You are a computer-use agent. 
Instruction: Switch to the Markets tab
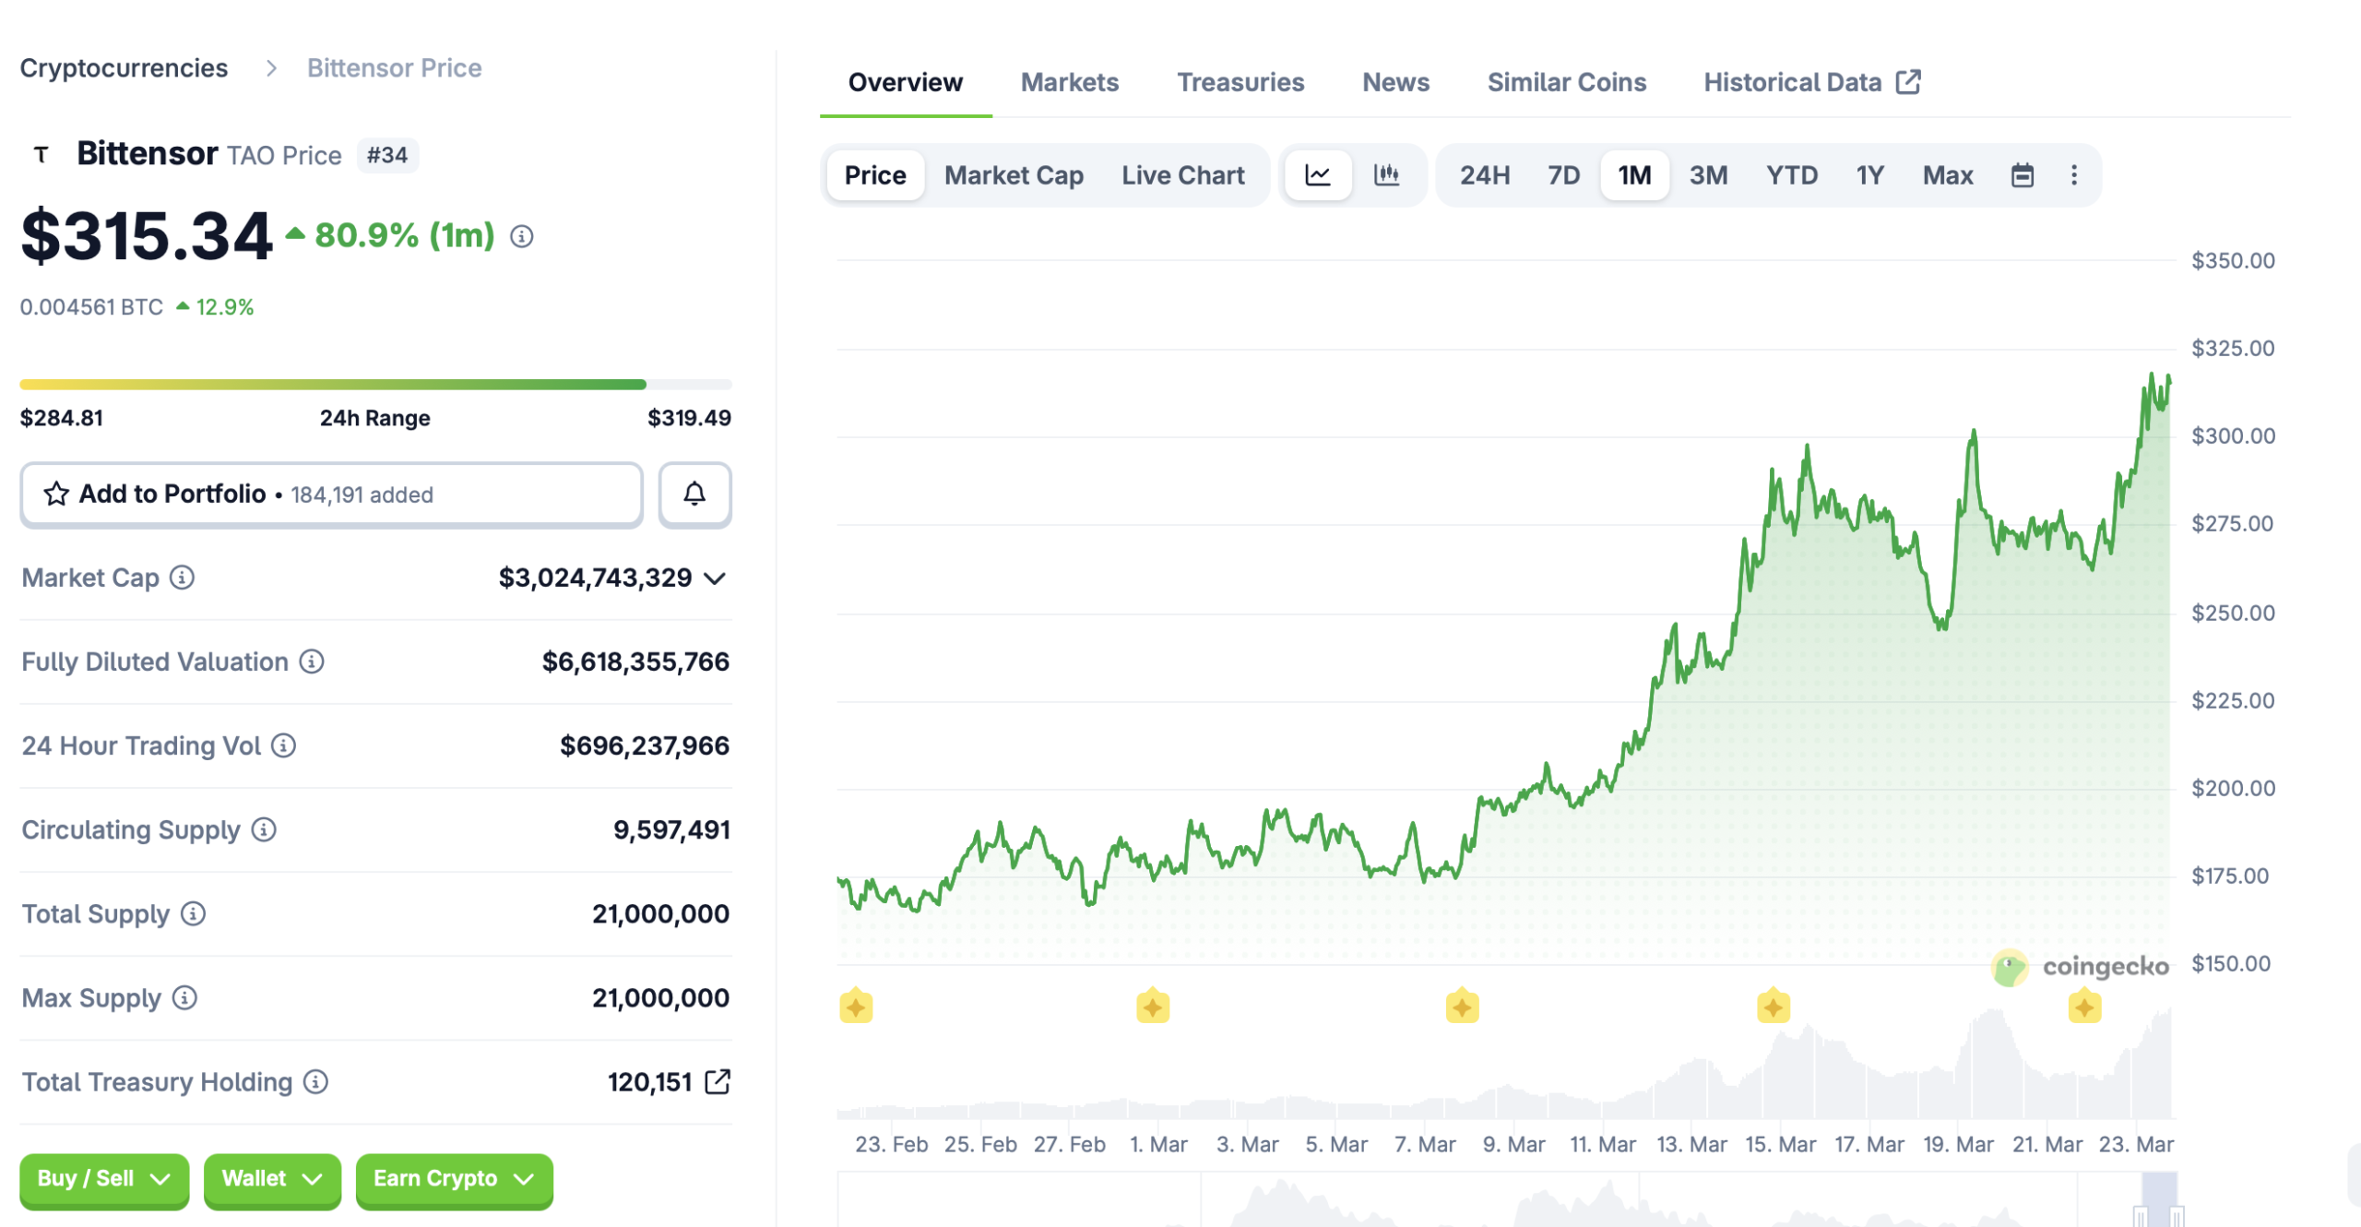(1069, 82)
